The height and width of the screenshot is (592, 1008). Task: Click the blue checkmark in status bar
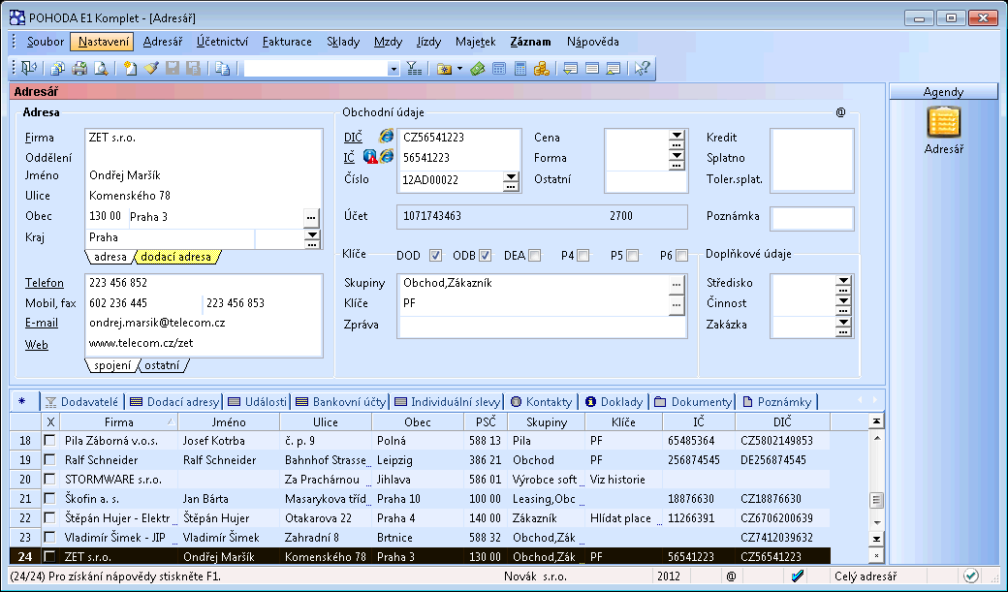pyautogui.click(x=797, y=576)
